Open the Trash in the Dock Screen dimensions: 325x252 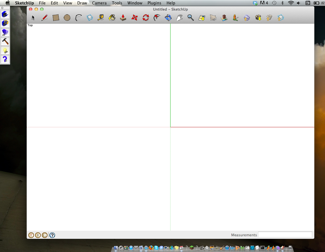tap(290, 248)
